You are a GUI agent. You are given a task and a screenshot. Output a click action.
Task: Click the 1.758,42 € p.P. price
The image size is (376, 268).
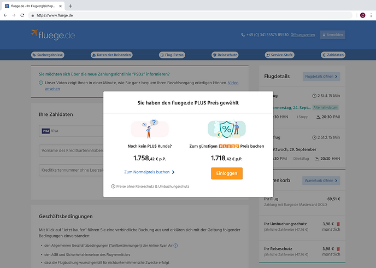pos(150,159)
